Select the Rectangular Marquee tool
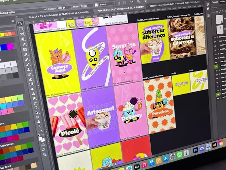Viewport: 226px width, 170px height. pyautogui.click(x=21, y=29)
